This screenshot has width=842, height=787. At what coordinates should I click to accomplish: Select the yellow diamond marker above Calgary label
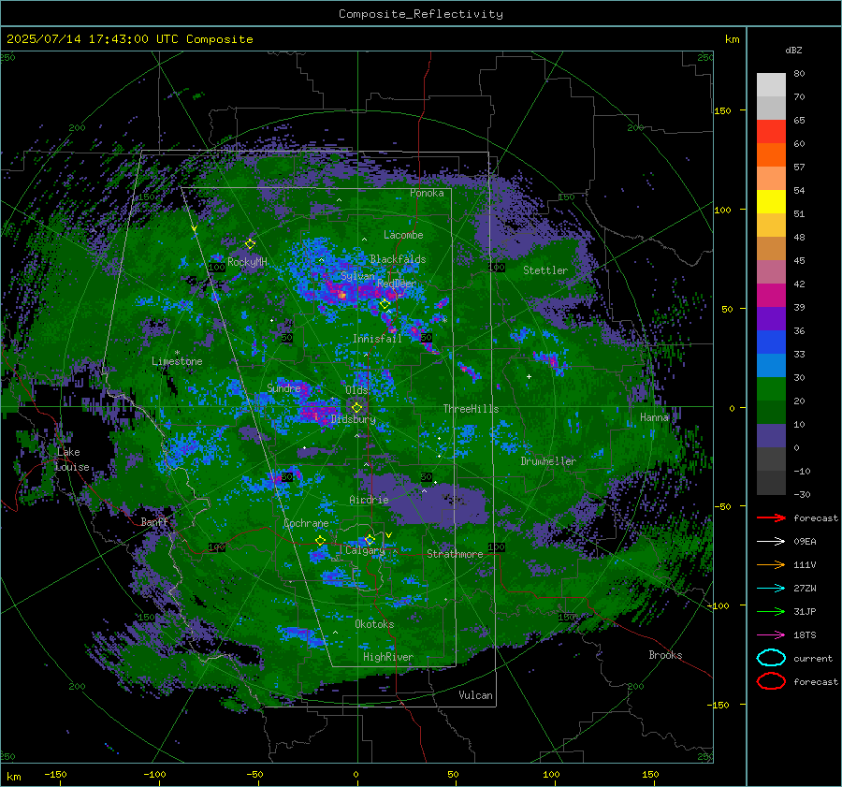(370, 539)
